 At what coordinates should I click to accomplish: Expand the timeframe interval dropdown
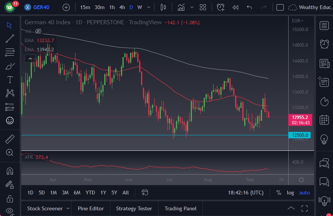coord(149,7)
